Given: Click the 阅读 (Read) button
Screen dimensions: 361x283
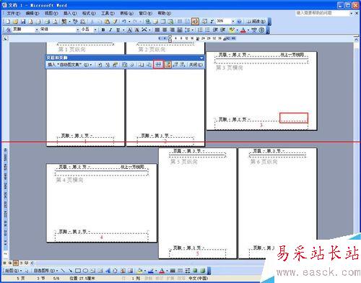Looking at the screenshot, I should [x=256, y=22].
